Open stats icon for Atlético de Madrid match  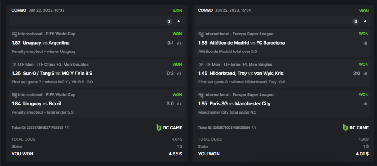pos(365,43)
